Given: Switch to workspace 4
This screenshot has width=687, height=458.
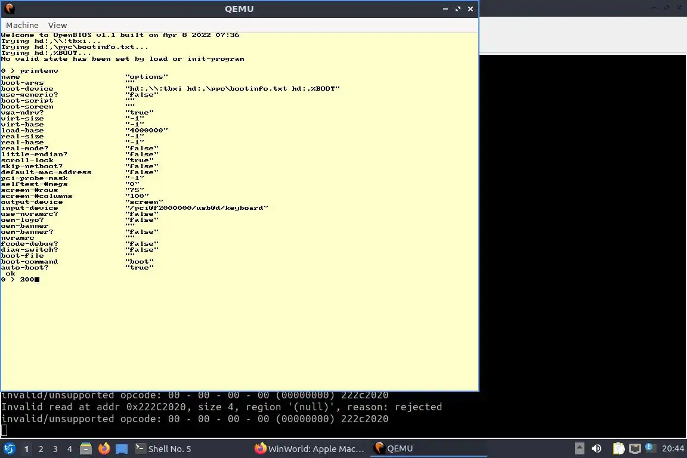Looking at the screenshot, I should (70, 449).
